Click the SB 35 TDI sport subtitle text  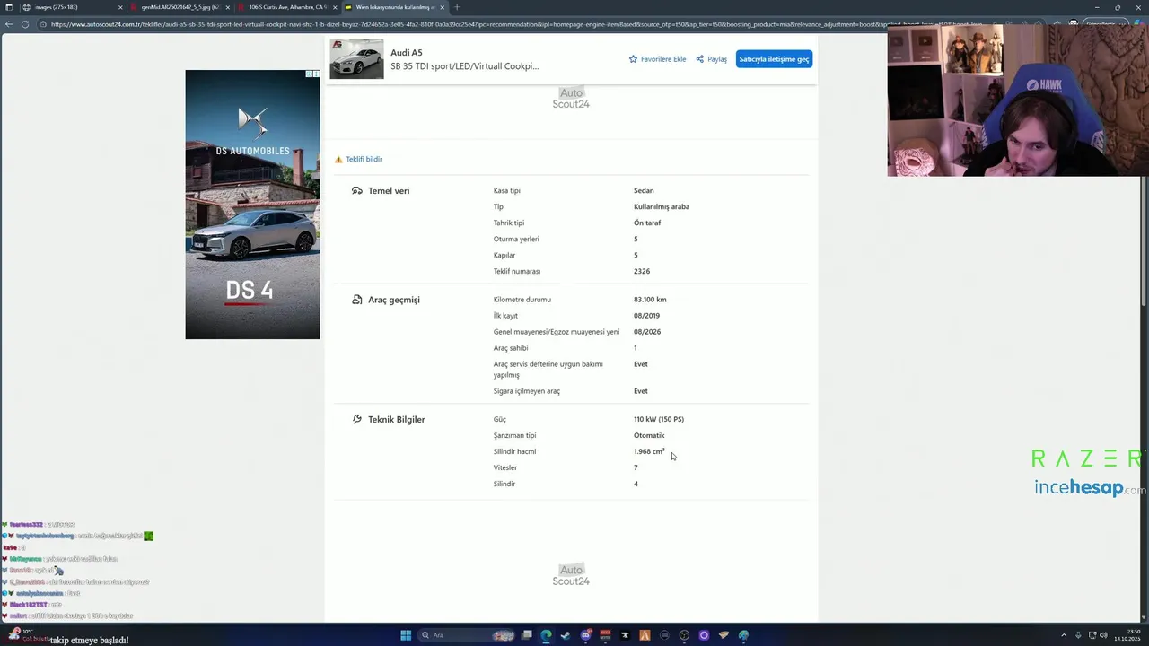point(464,66)
